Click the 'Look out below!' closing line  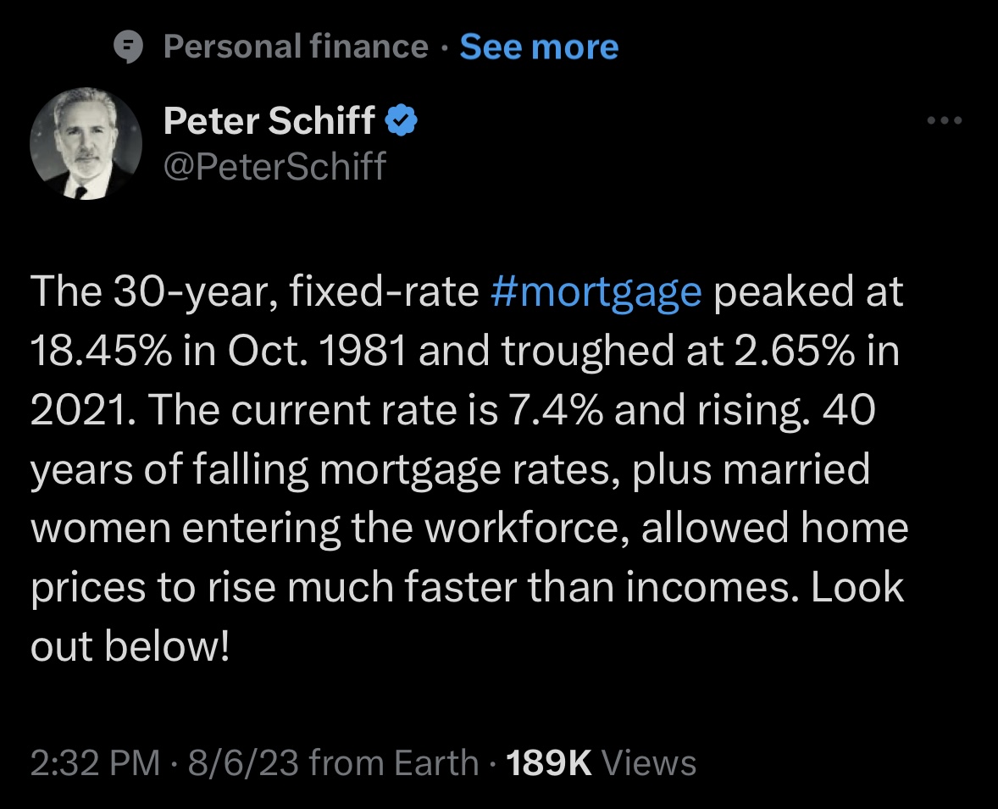pyautogui.click(x=467, y=616)
